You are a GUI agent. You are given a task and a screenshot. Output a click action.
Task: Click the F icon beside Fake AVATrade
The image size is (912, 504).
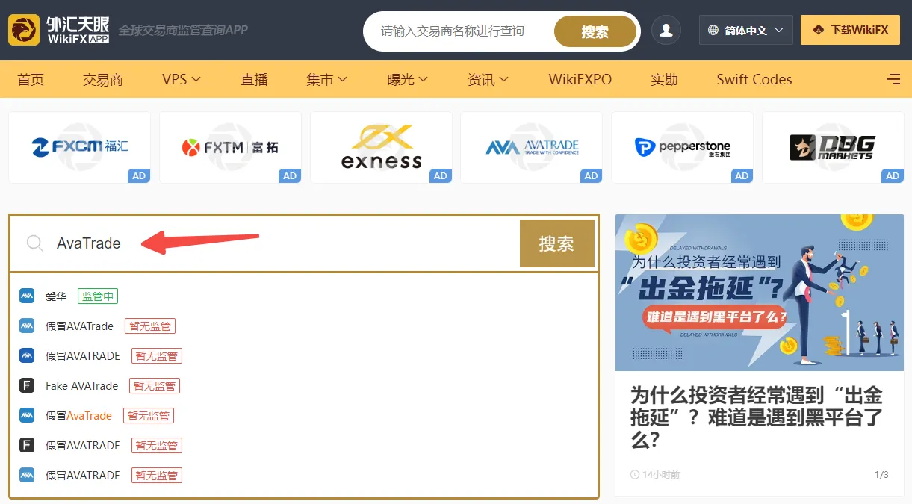click(27, 386)
